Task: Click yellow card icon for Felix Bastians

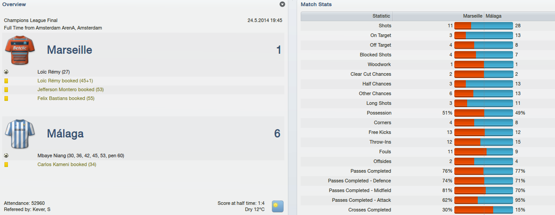Action: pos(6,98)
